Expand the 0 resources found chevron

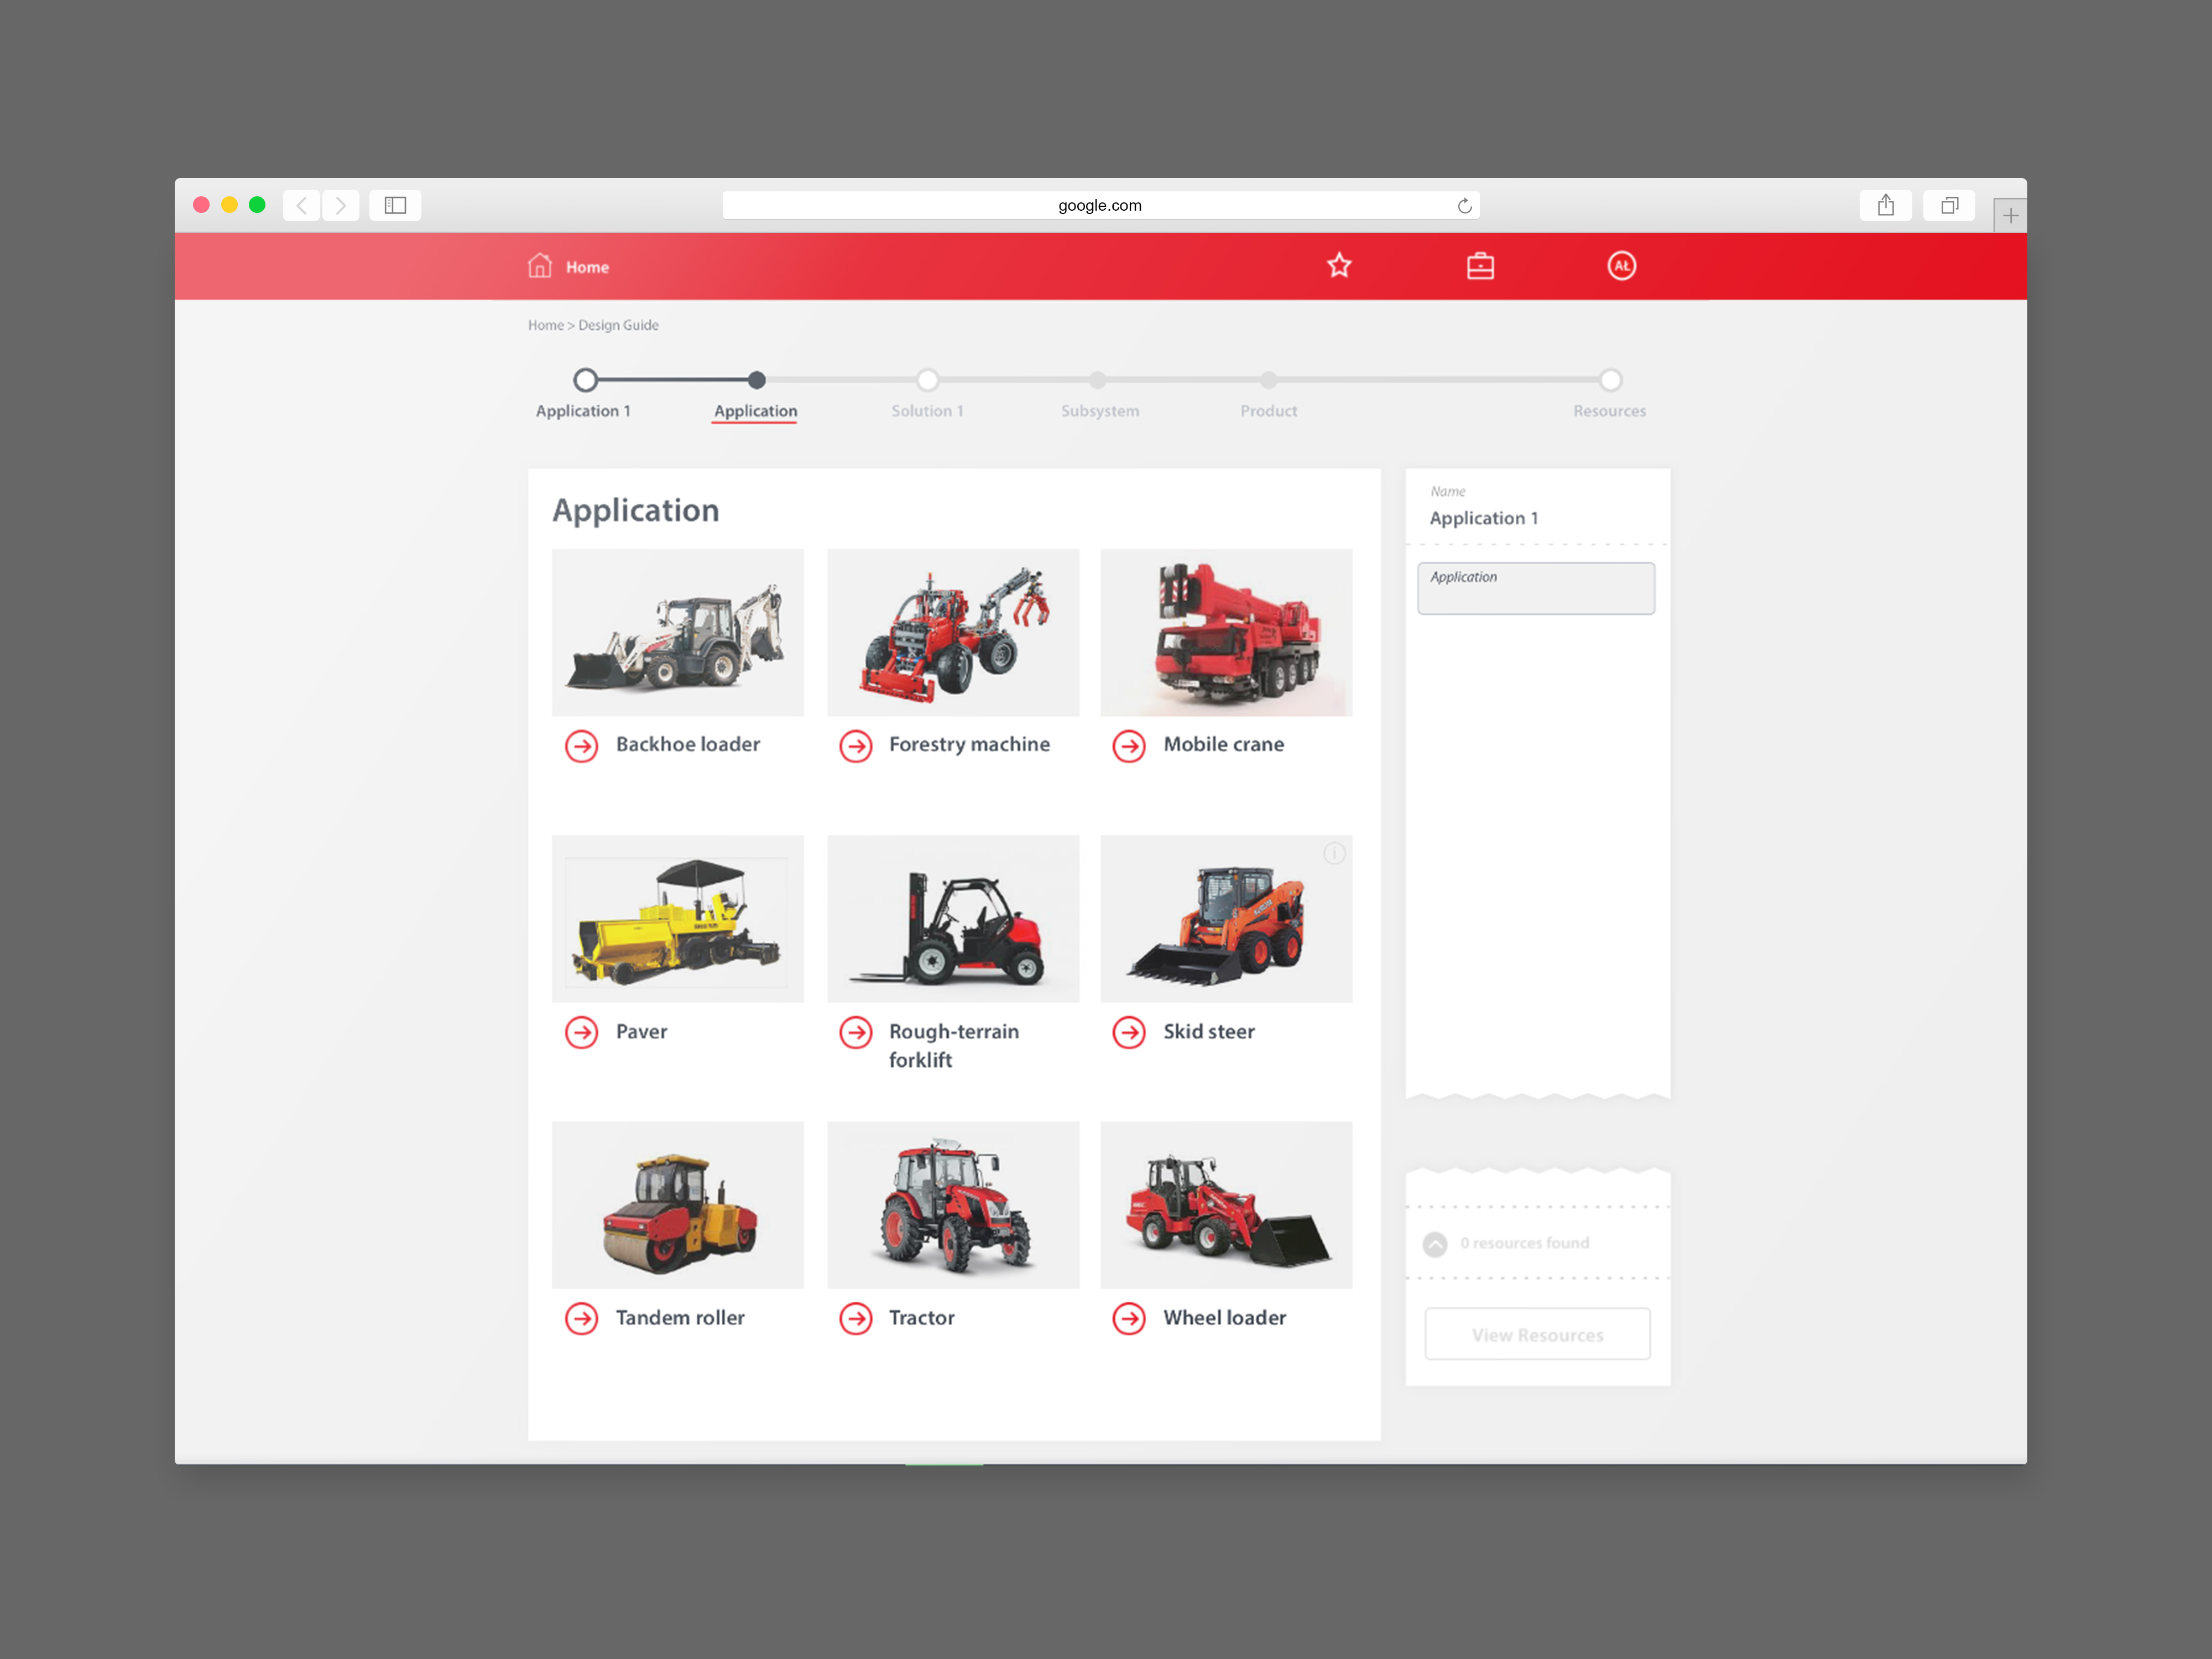(1435, 1244)
